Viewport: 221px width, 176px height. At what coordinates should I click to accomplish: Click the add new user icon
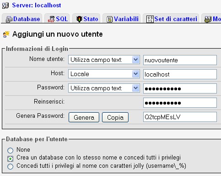[x=6, y=34]
